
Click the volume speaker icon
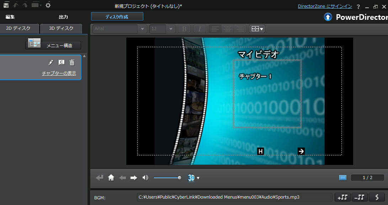point(145,178)
